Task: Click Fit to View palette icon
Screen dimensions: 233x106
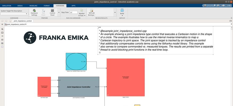Action: 2,33
